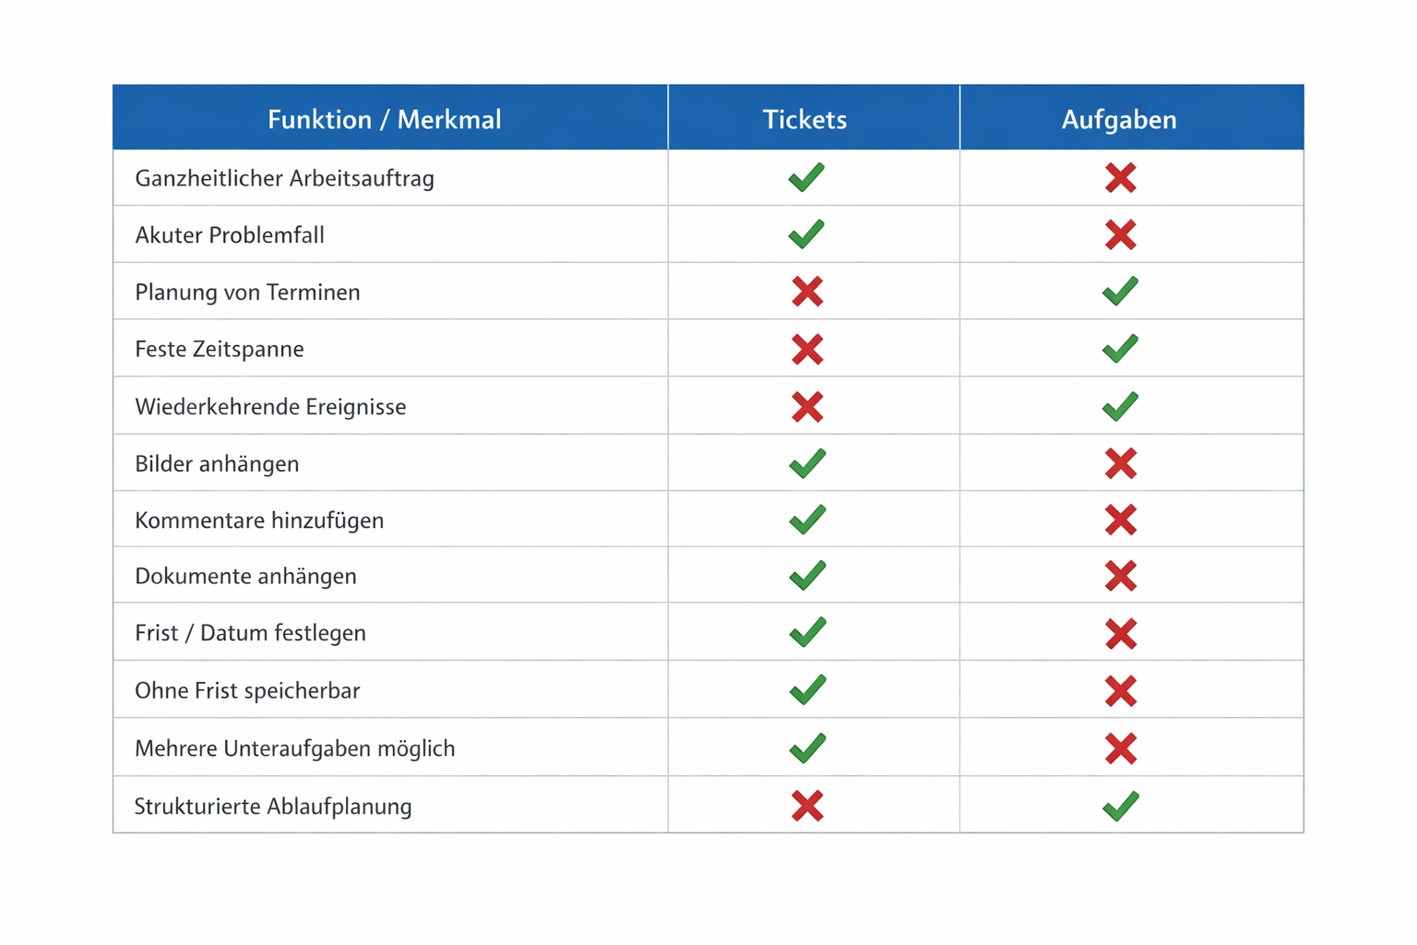The image size is (1417, 945).
Task: Click the Tickets red X for Strukturierte Ablaufplanung
Action: click(x=807, y=807)
